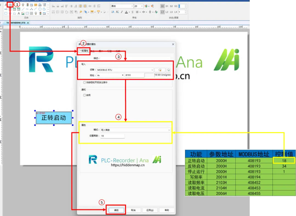Click the address field showing 8193

(134, 75)
